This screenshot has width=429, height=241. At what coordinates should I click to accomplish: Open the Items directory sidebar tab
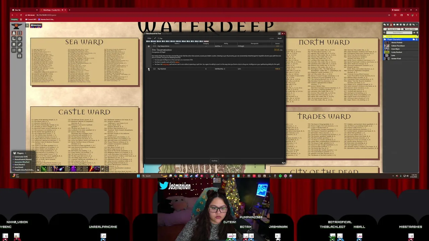click(x=394, y=25)
